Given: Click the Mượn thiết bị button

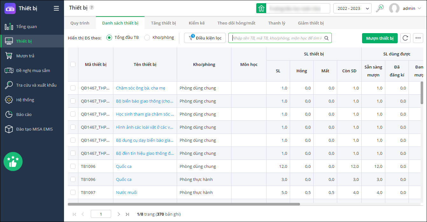Looking at the screenshot, I should coord(380,38).
